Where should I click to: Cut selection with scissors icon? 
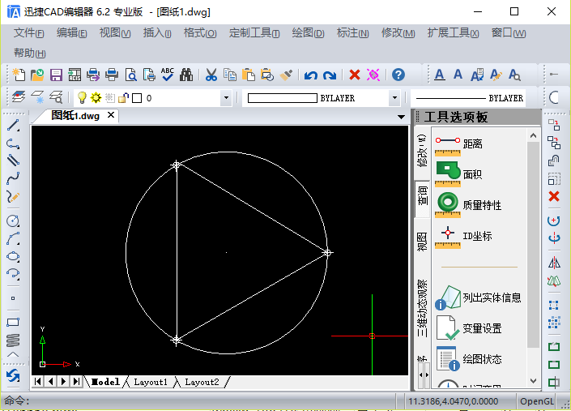tap(211, 75)
